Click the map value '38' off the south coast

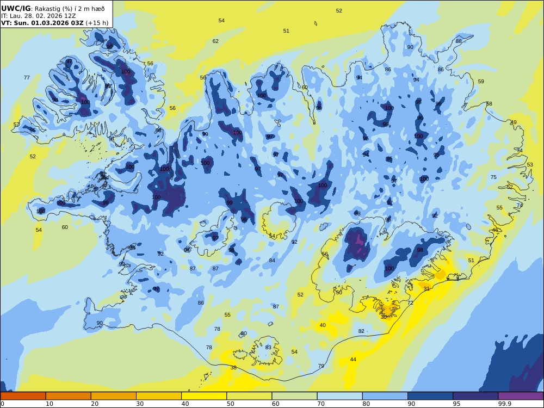pos(233,368)
